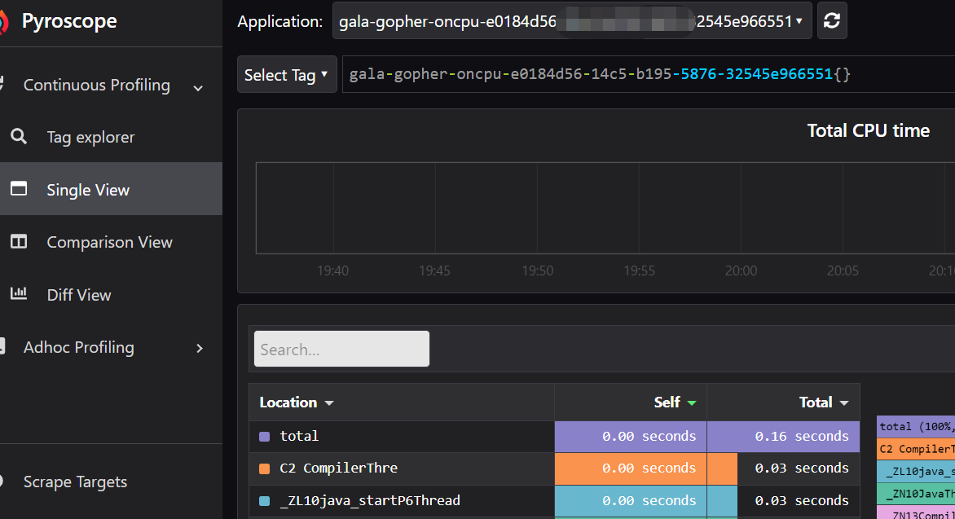Expand the Adhoc Profiling submenu arrow
955x519 pixels.
pyautogui.click(x=200, y=348)
